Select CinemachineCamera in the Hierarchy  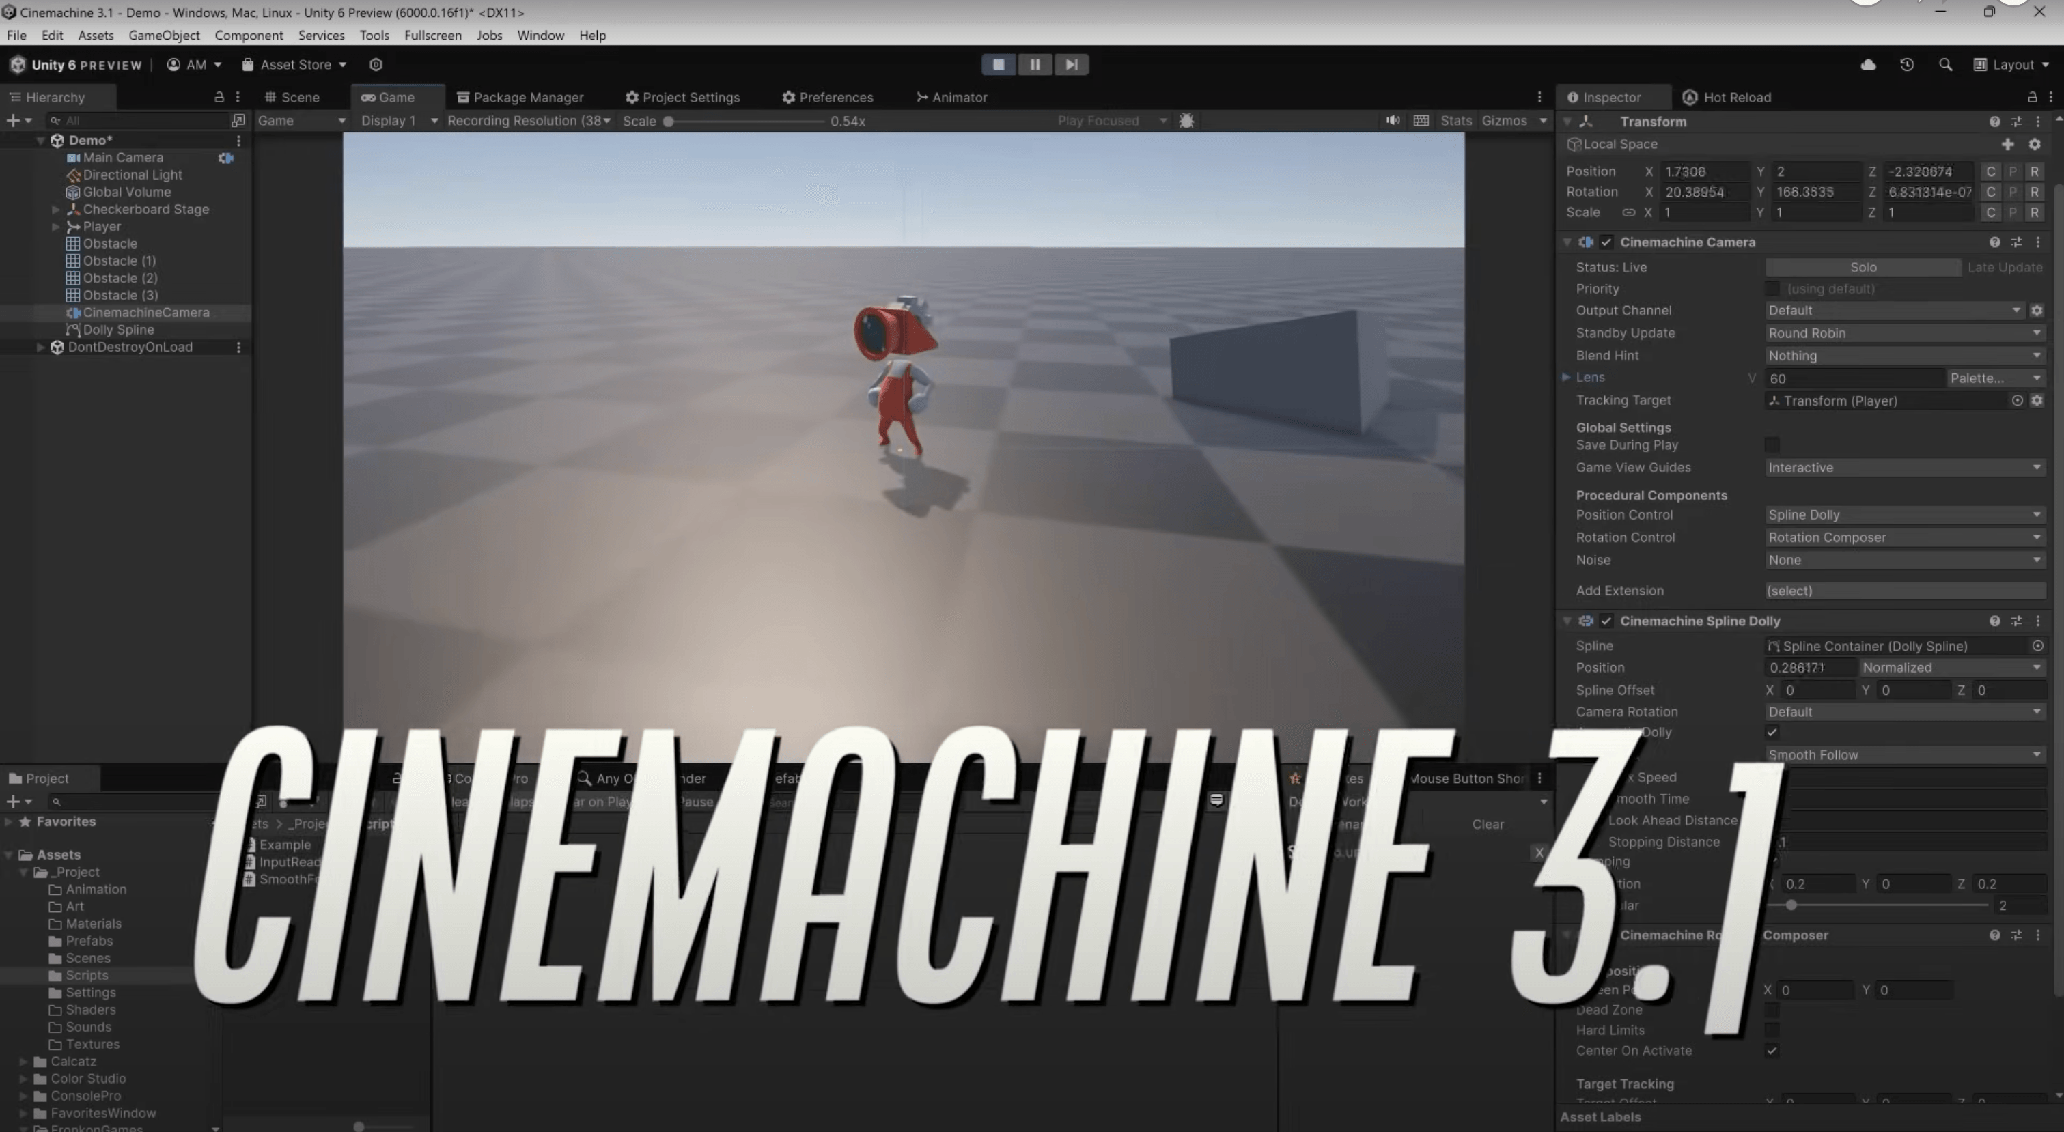point(146,313)
